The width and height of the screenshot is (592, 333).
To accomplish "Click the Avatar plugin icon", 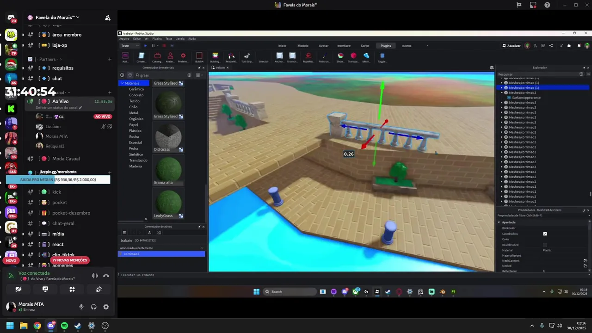I will 170,56.
